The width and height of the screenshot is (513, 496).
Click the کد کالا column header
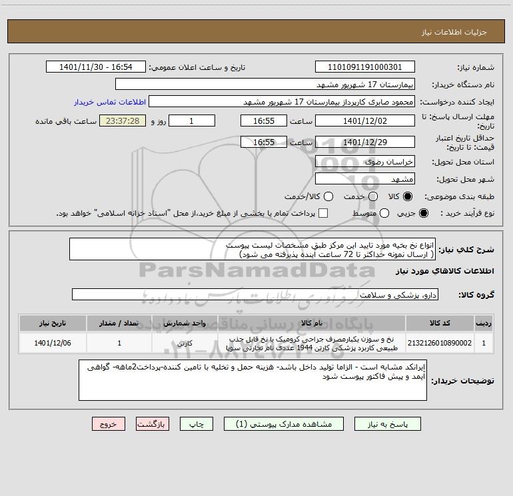440,323
